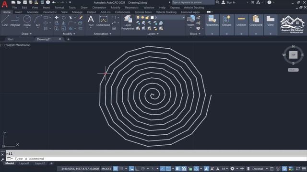This screenshot has width=307, height=172.
Task: Activate the Copy tool
Action: coord(57,23)
